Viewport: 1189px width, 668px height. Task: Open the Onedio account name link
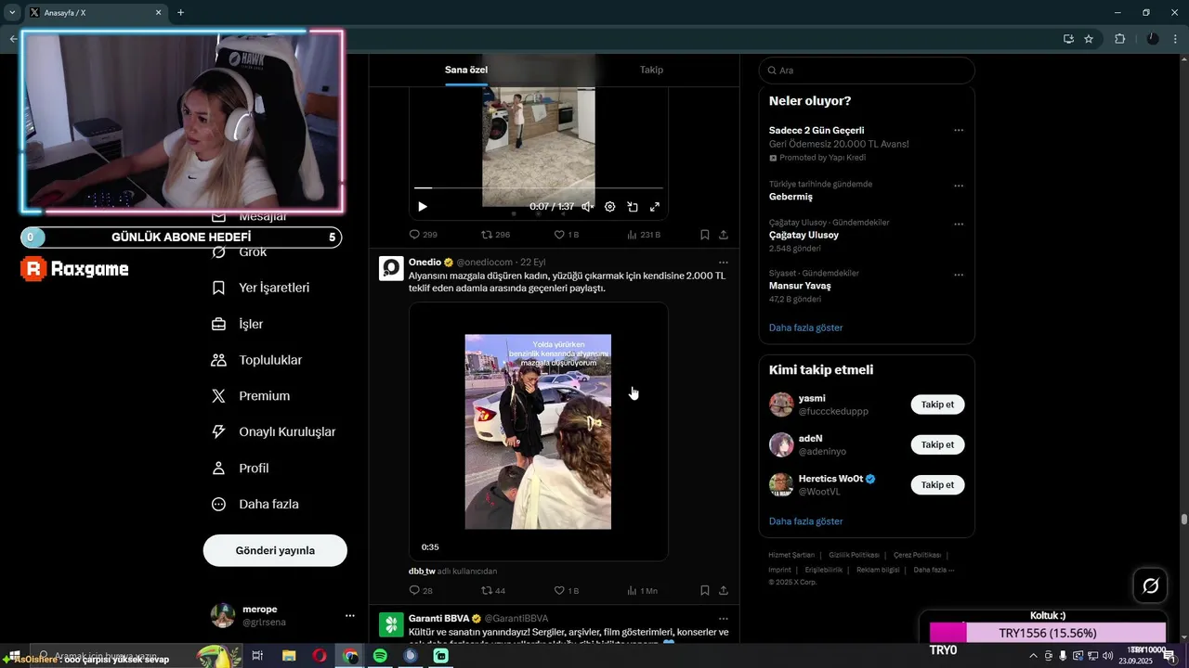[x=425, y=263]
